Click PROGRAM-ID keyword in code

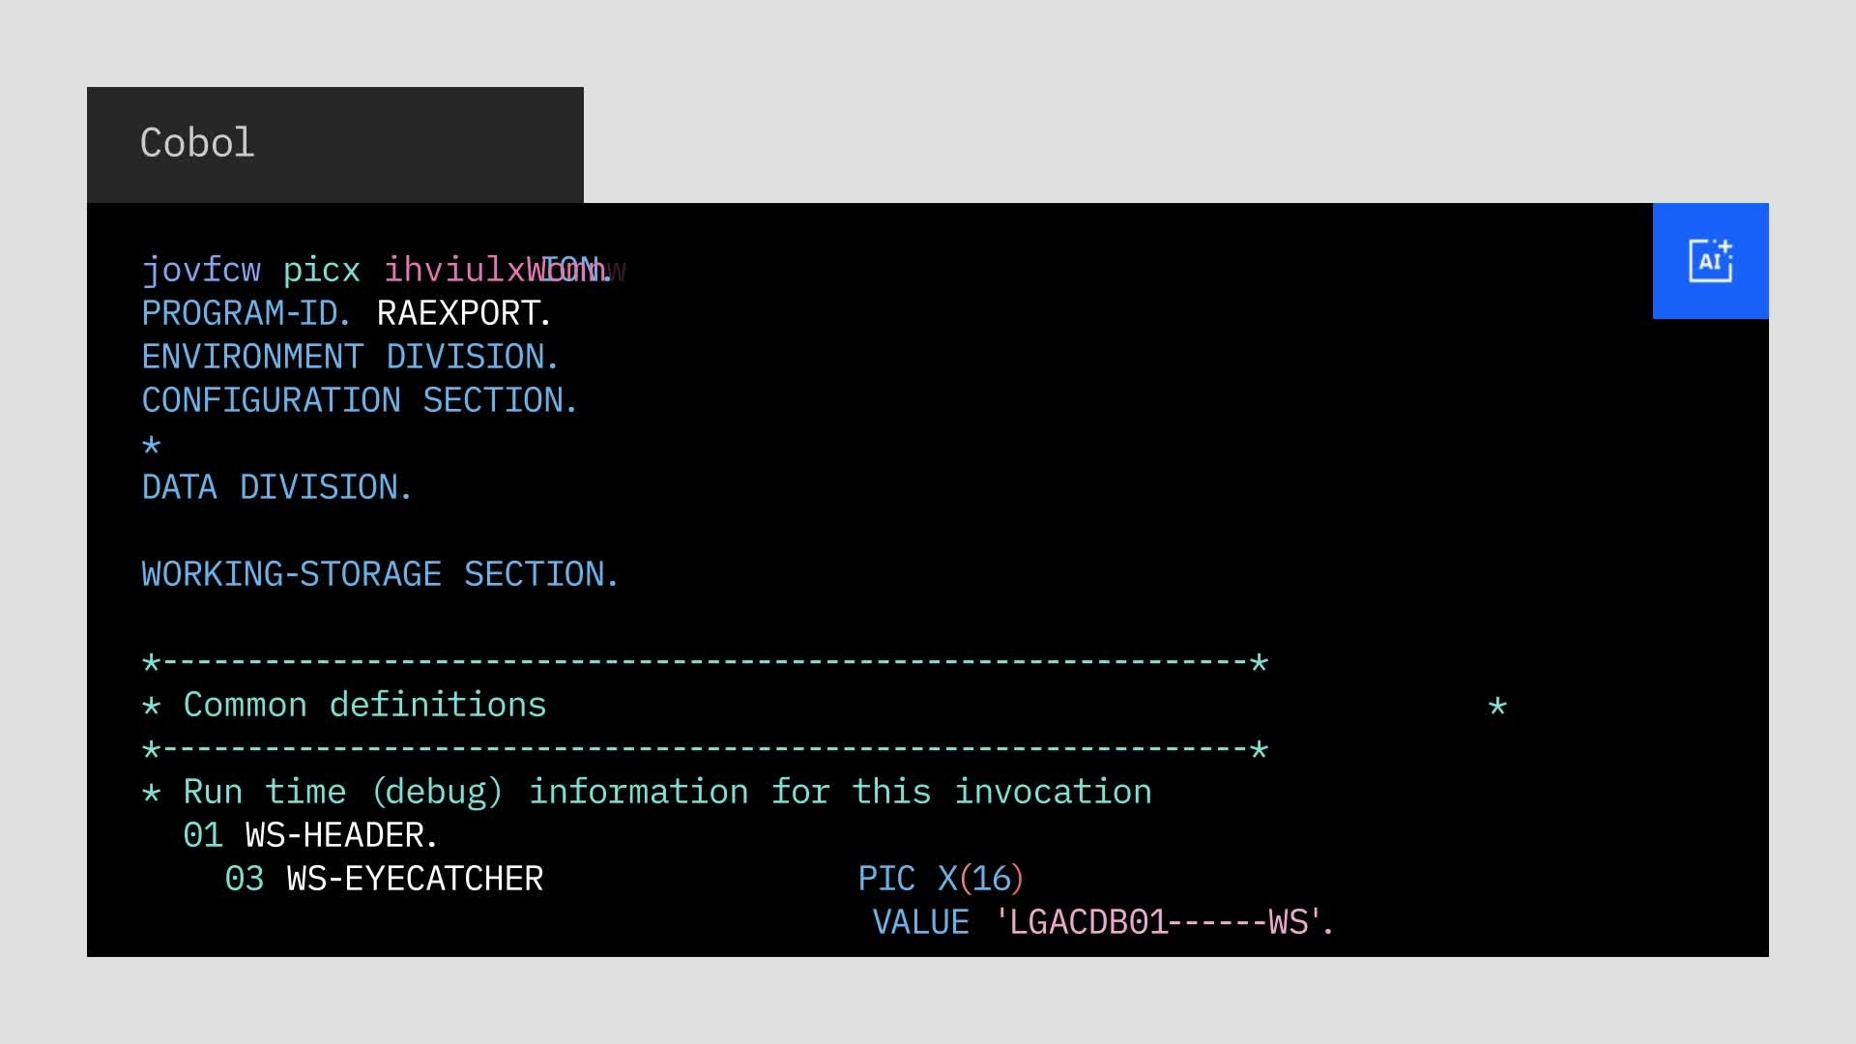(x=246, y=313)
